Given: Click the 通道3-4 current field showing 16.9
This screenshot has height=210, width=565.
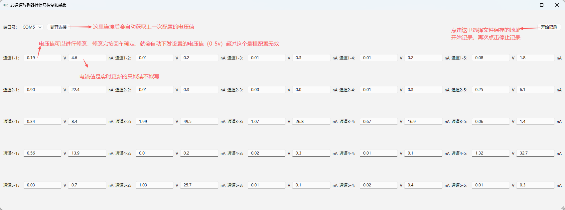Looking at the screenshot, I should (x=423, y=122).
